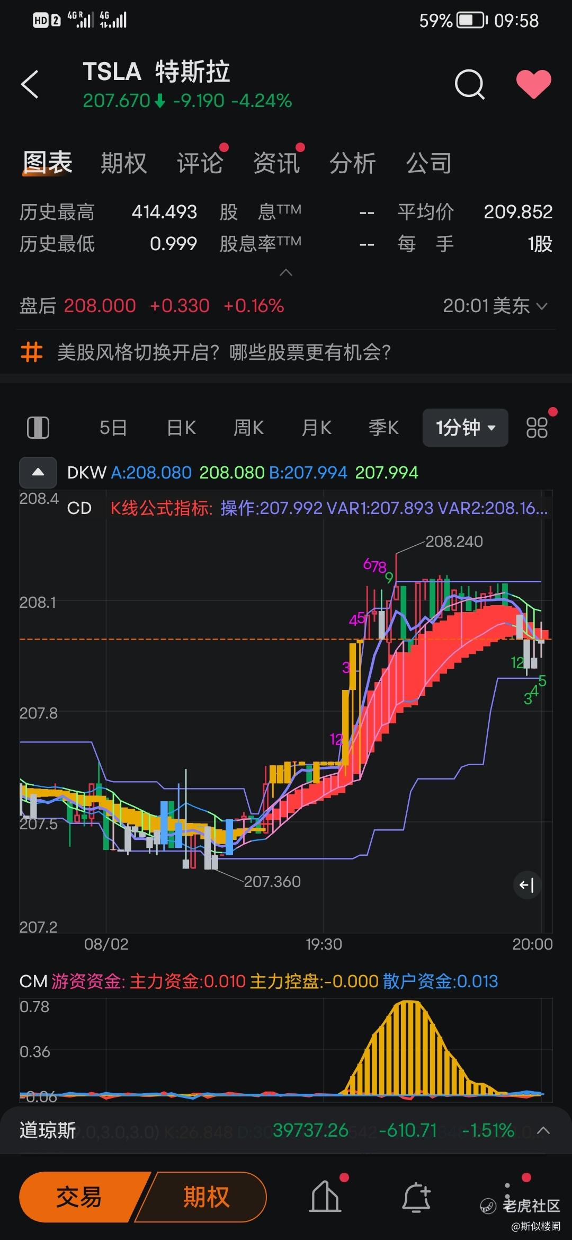The height and width of the screenshot is (1240, 572).
Task: Open the 道琼斯 index quote row
Action: [286, 1130]
